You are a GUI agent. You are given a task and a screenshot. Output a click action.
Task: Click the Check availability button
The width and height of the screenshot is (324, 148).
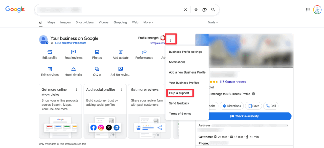click(x=245, y=116)
